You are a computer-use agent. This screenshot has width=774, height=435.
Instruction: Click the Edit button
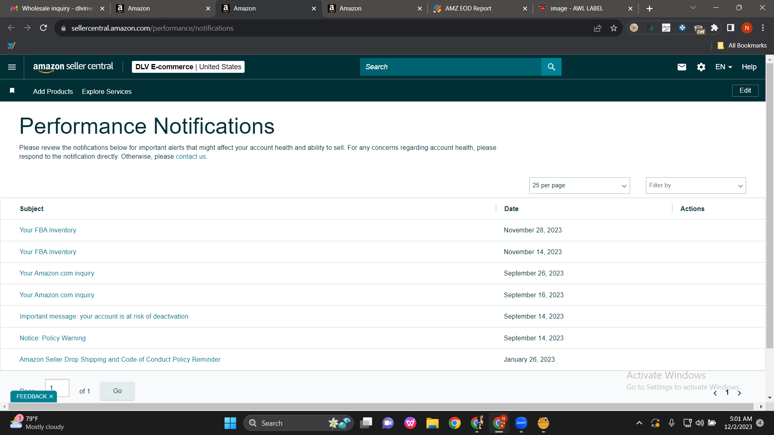pos(745,91)
